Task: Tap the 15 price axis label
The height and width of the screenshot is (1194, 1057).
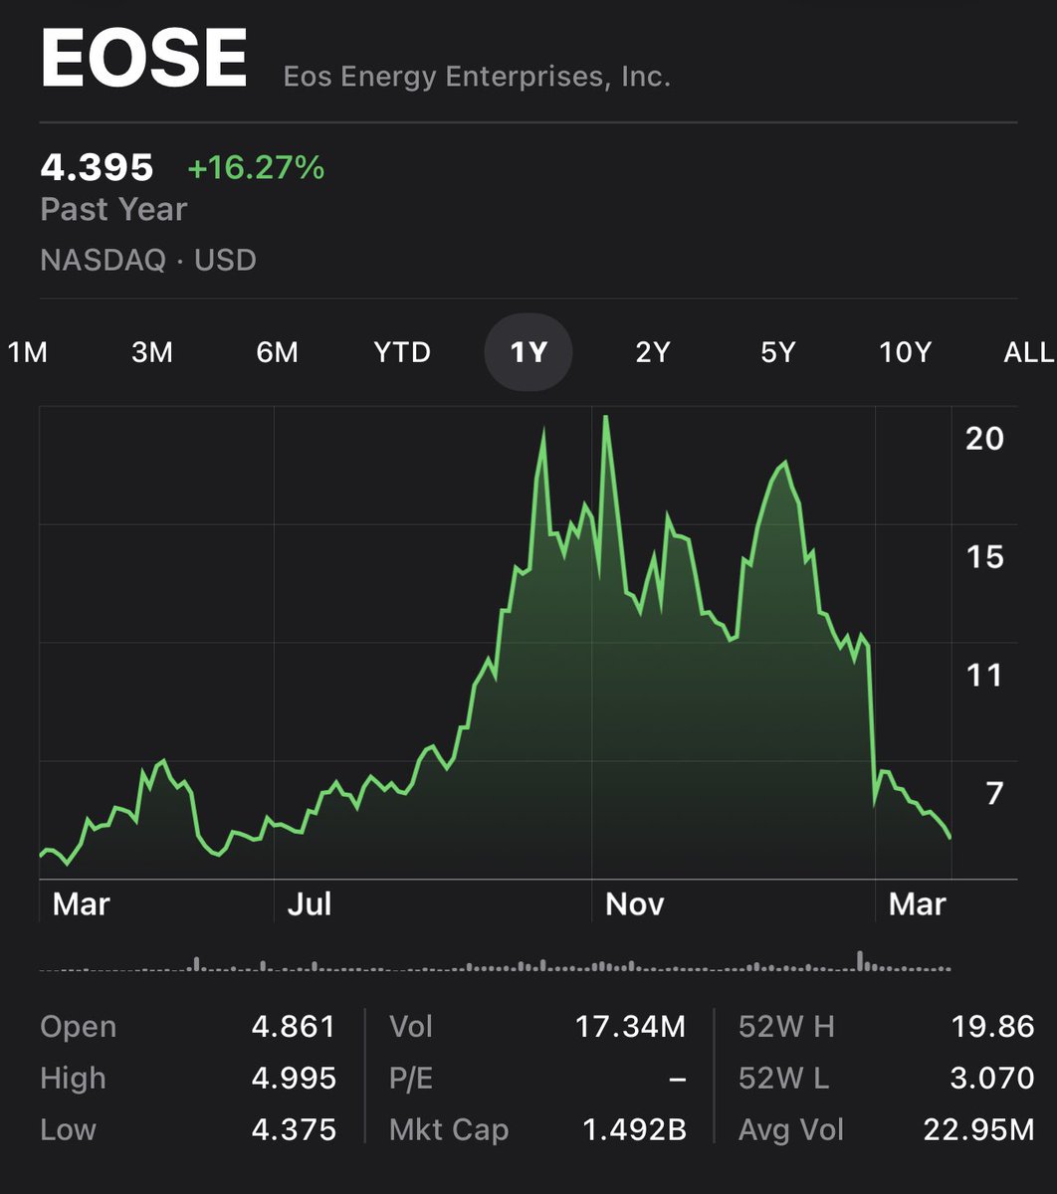Action: (984, 556)
